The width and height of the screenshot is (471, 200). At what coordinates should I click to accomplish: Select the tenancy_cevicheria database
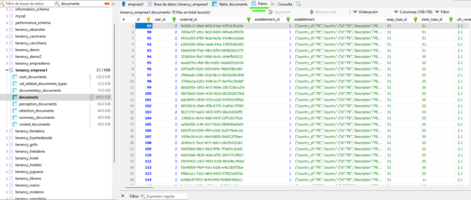31,43
